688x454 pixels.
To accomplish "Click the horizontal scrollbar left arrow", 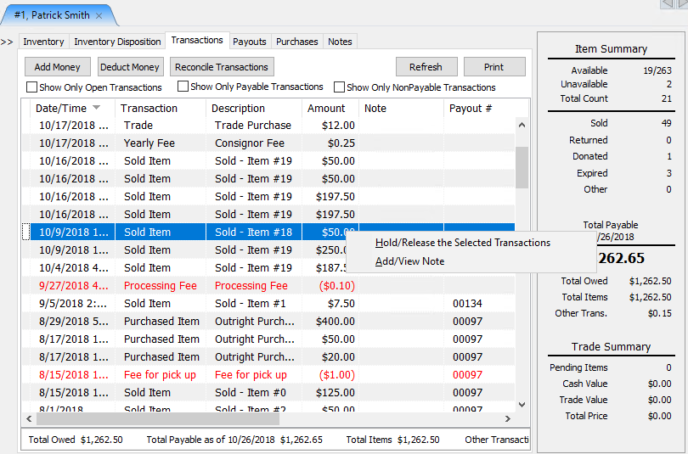I will click(29, 418).
